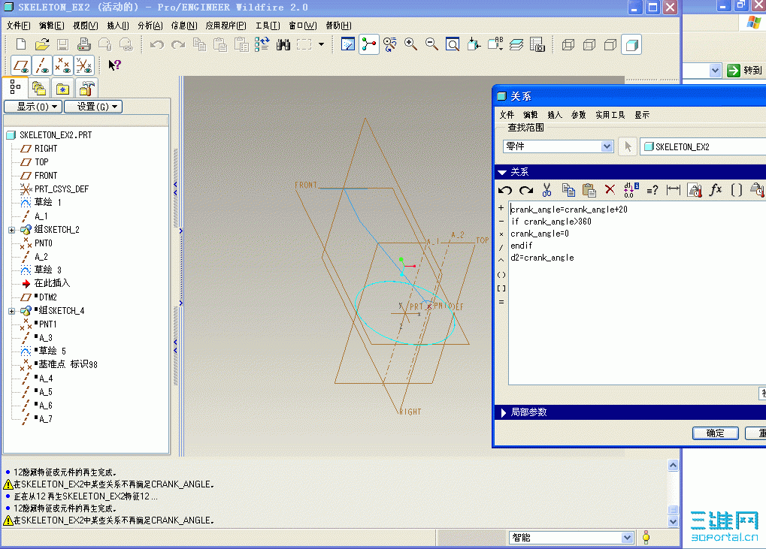Open dropdown arrow beside selection box icon
Image resolution: width=766 pixels, height=549 pixels.
[322, 44]
